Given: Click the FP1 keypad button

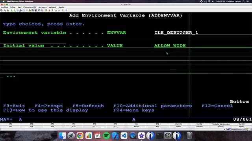Looking at the screenshot, I should [x=11, y=124].
